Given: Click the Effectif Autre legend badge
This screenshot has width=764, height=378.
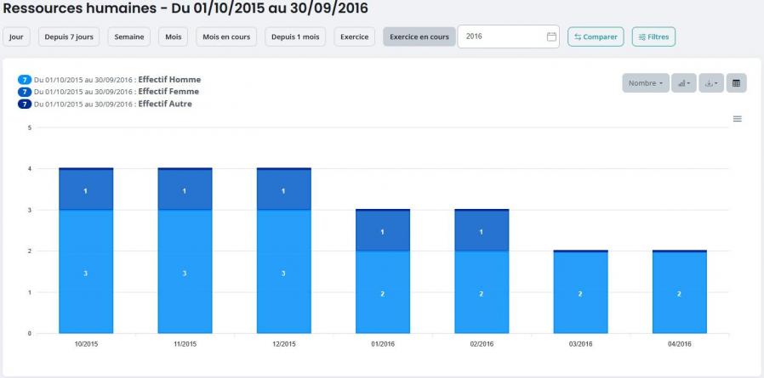Looking at the screenshot, I should pyautogui.click(x=25, y=104).
